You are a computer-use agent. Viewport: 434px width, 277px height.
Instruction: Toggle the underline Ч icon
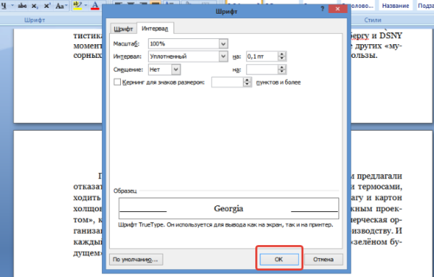pyautogui.click(x=4, y=6)
